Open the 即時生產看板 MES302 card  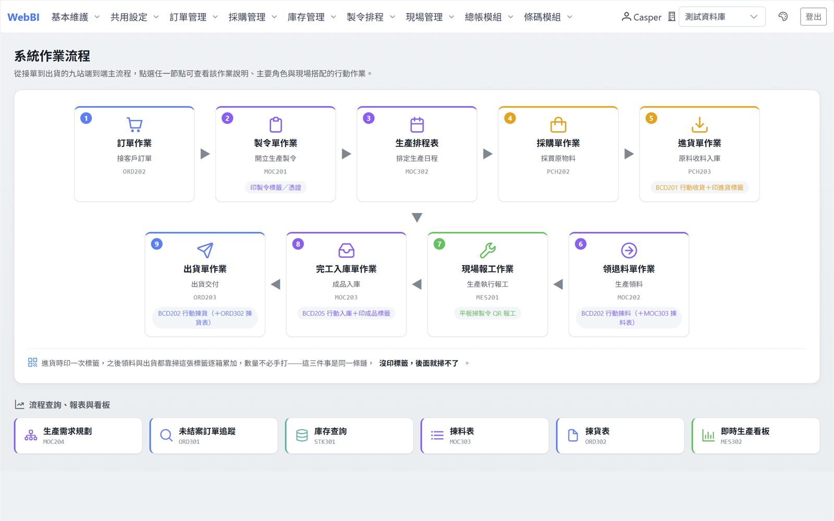756,436
